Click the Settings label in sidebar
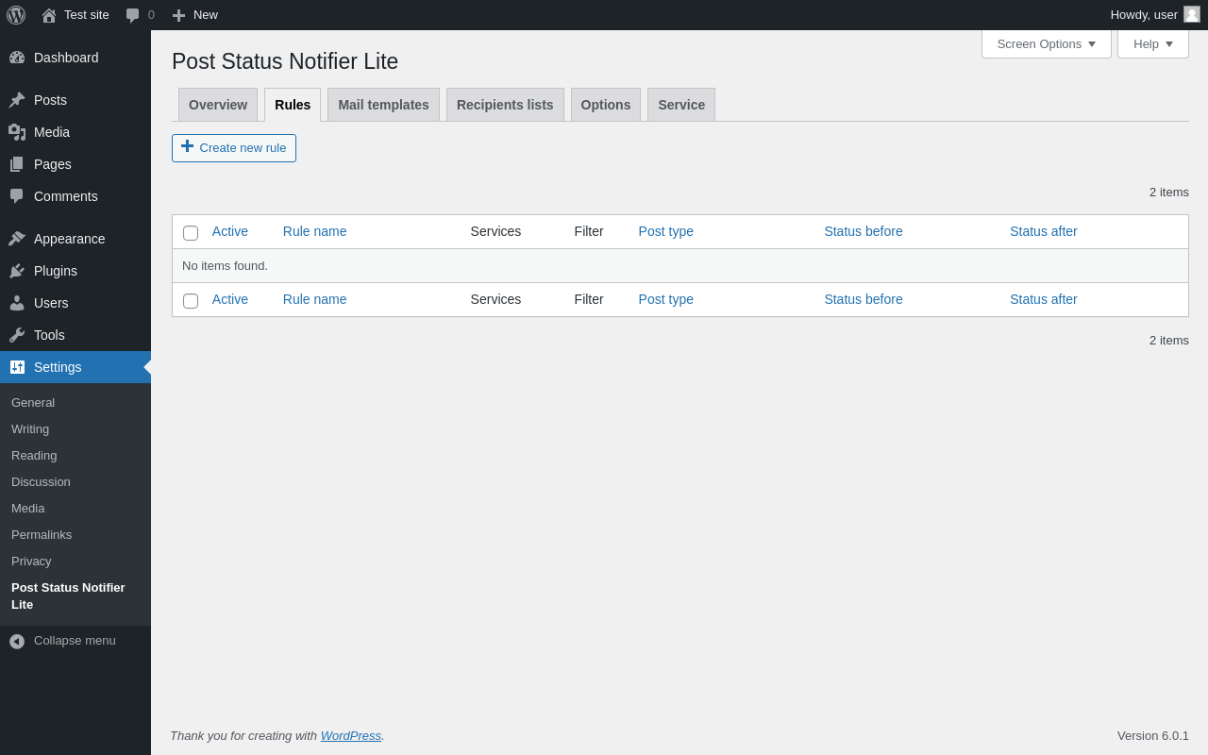This screenshot has height=755, width=1208. point(58,367)
